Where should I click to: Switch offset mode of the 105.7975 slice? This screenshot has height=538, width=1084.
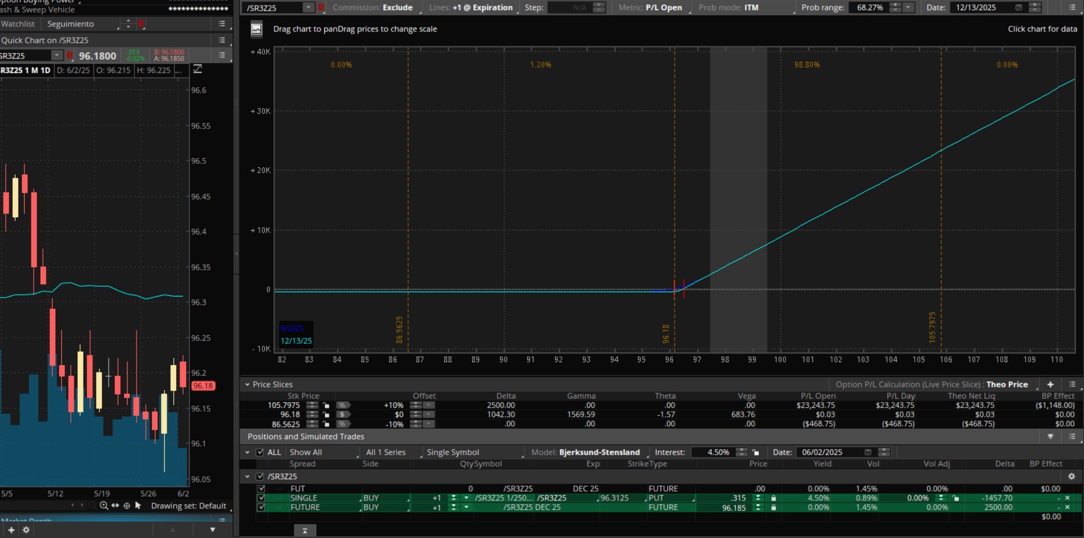(x=342, y=405)
